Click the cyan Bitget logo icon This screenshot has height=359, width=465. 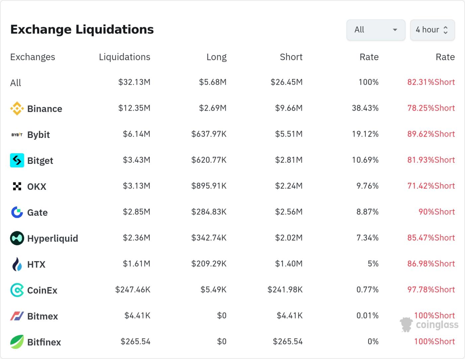17,160
